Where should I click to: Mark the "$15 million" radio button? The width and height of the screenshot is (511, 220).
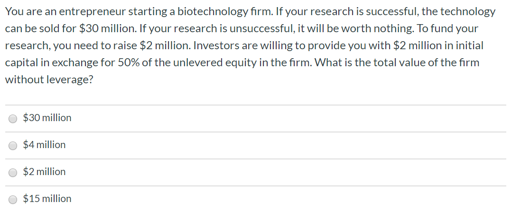[x=13, y=199]
